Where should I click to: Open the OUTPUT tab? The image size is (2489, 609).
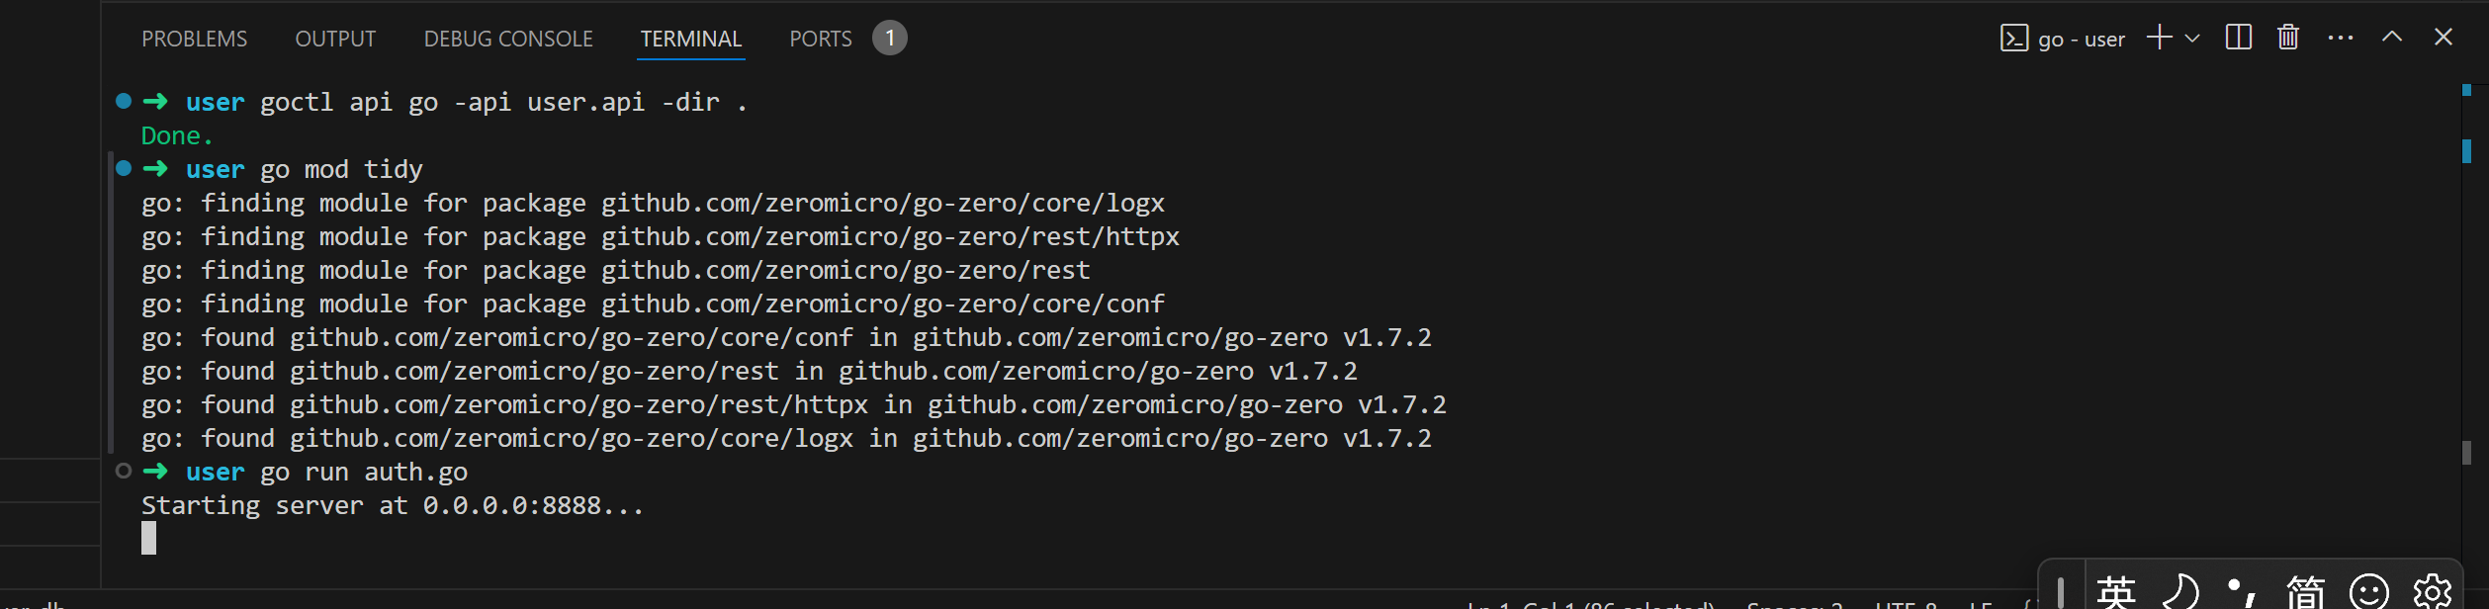pos(335,39)
